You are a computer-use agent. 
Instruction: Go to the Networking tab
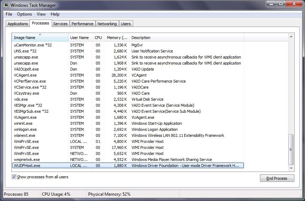[x=107, y=24]
